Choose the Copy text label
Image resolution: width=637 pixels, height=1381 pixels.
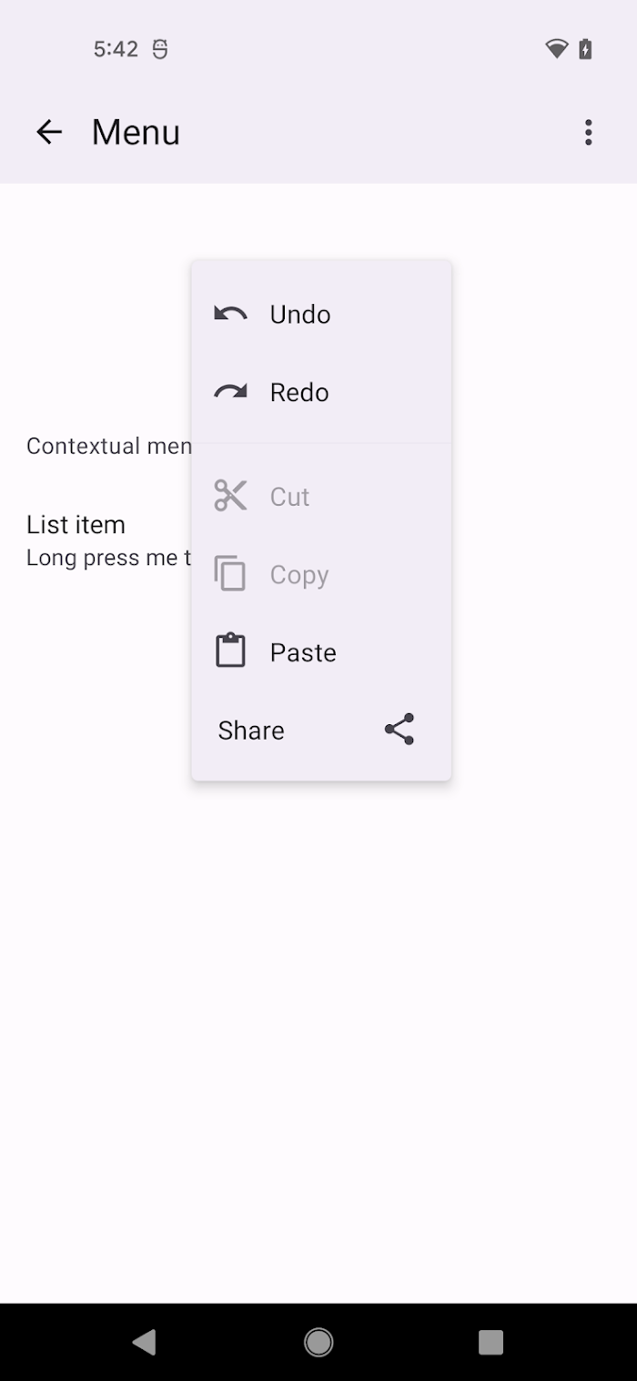[299, 575]
